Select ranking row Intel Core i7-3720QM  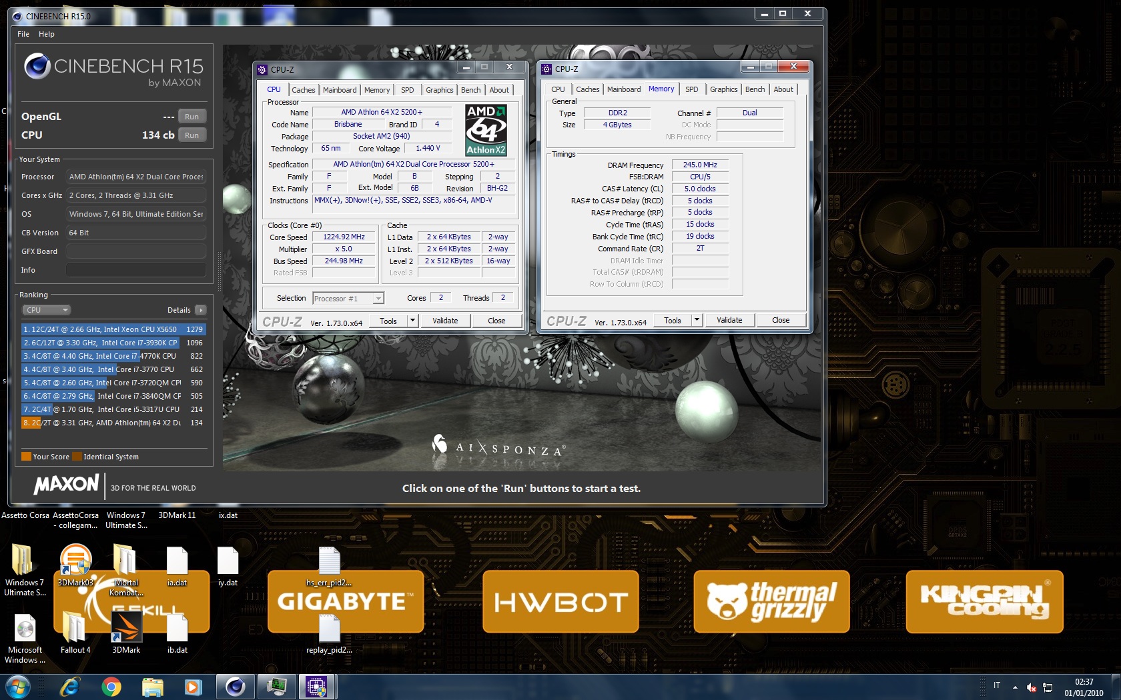(113, 383)
